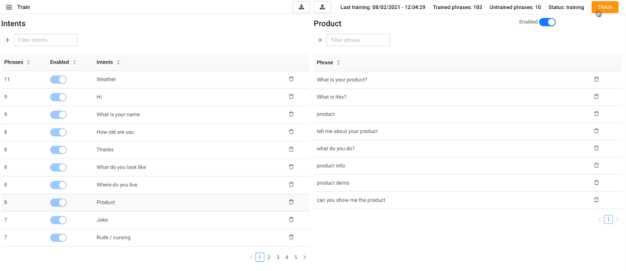The height and width of the screenshot is (271, 626).
Task: Go to intents page 5
Action: pyautogui.click(x=296, y=257)
